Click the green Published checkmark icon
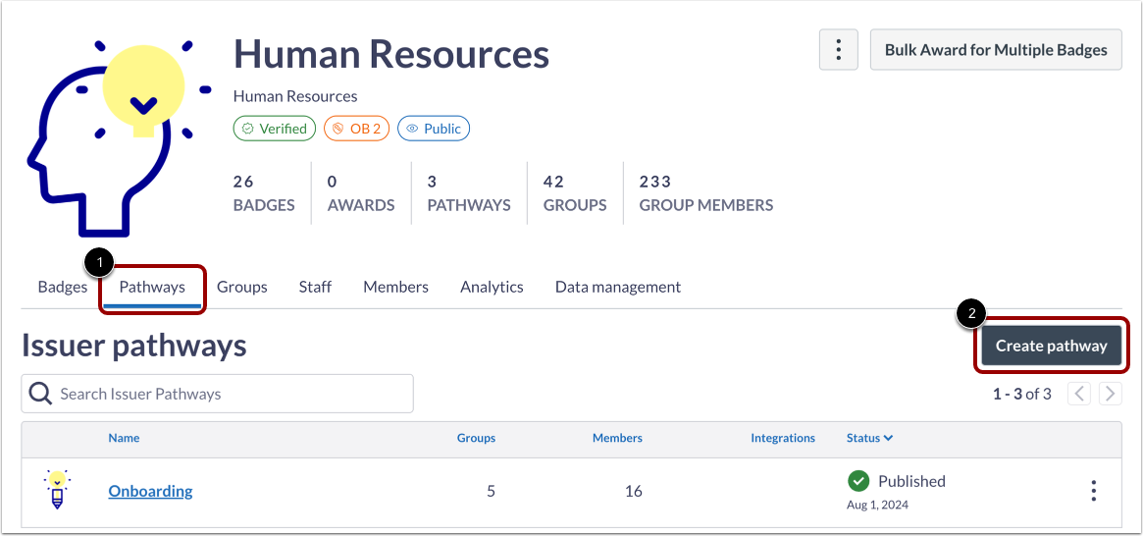The height and width of the screenshot is (536, 1143). (x=858, y=481)
